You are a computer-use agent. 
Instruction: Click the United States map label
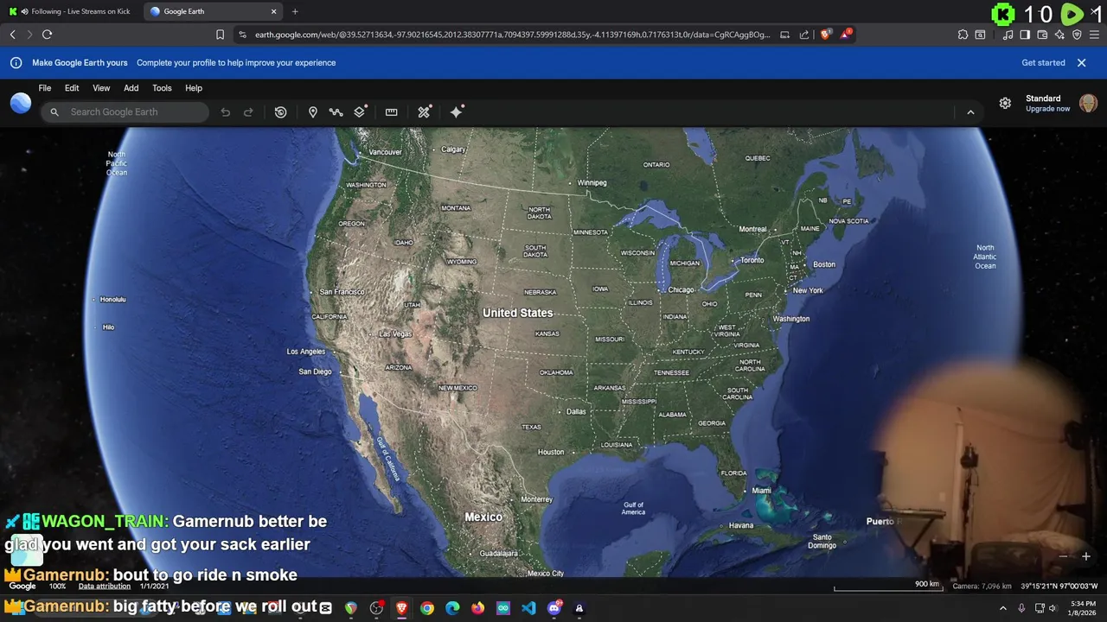pyautogui.click(x=517, y=313)
